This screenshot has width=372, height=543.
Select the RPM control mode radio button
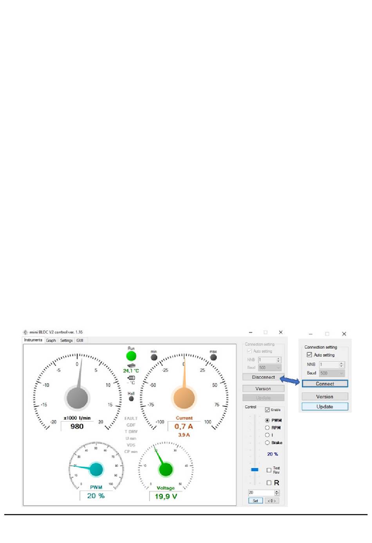[267, 428]
